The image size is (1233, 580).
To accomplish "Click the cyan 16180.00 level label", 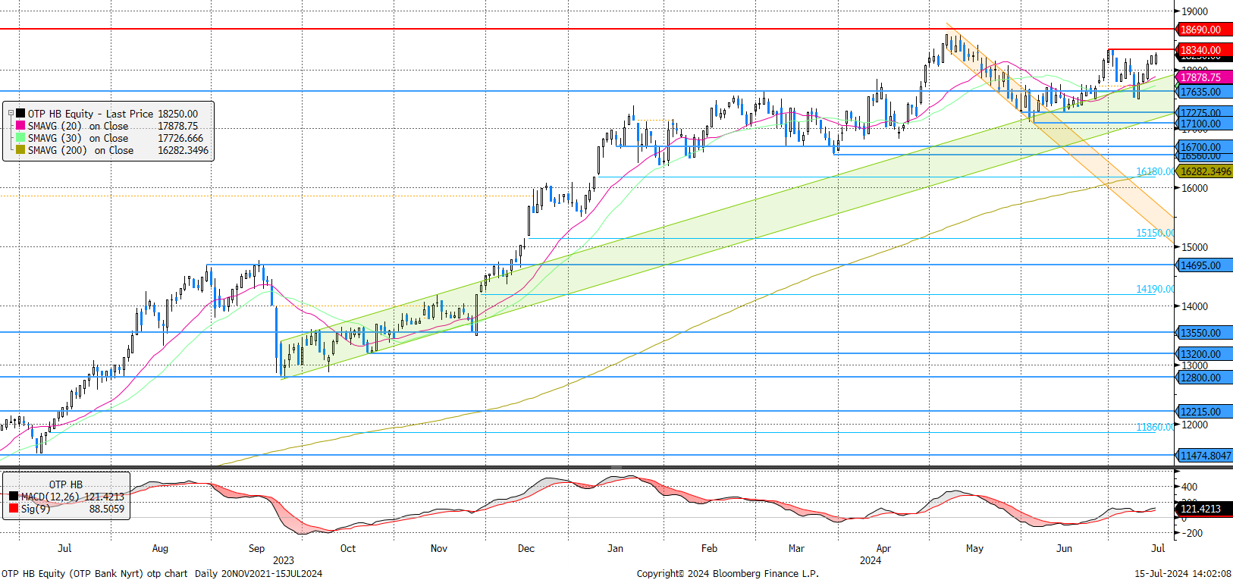I will [x=1155, y=172].
